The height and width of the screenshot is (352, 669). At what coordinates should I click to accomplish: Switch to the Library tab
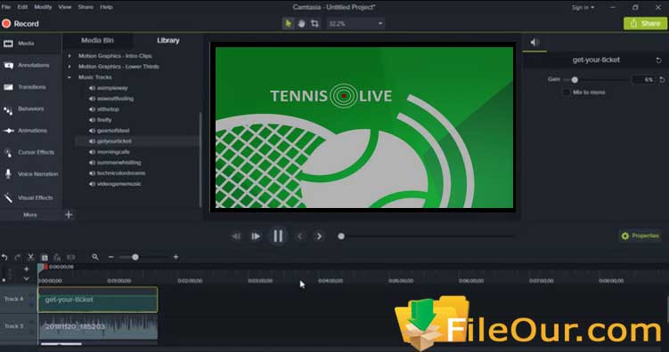pyautogui.click(x=168, y=40)
